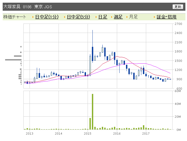Click the 40M volume axis label
187x141 pixels.
(178, 104)
